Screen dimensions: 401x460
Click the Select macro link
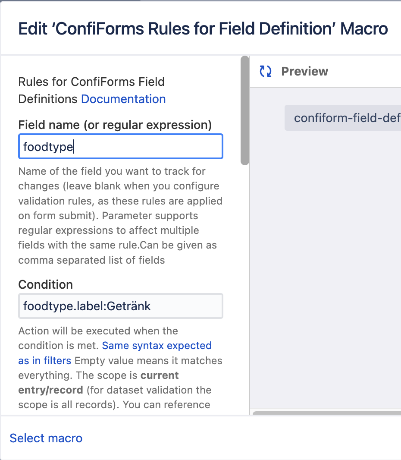[46, 438]
